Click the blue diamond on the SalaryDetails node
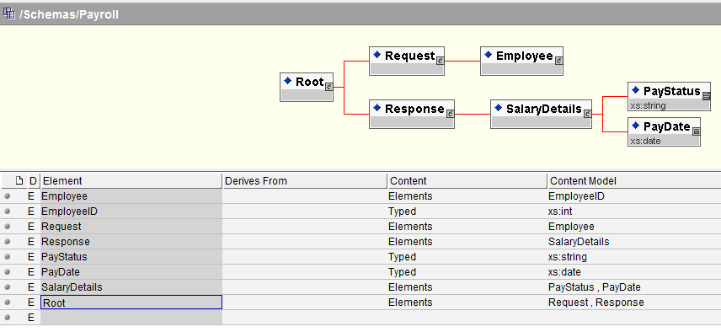Viewport: 721px width, 332px height. pyautogui.click(x=499, y=108)
